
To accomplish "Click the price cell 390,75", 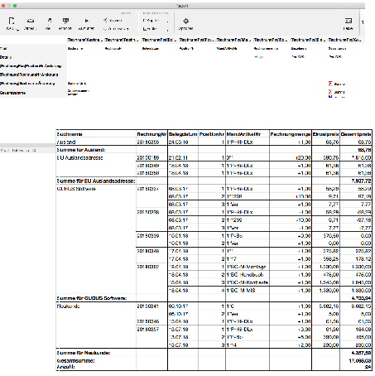I will click(x=331, y=157).
